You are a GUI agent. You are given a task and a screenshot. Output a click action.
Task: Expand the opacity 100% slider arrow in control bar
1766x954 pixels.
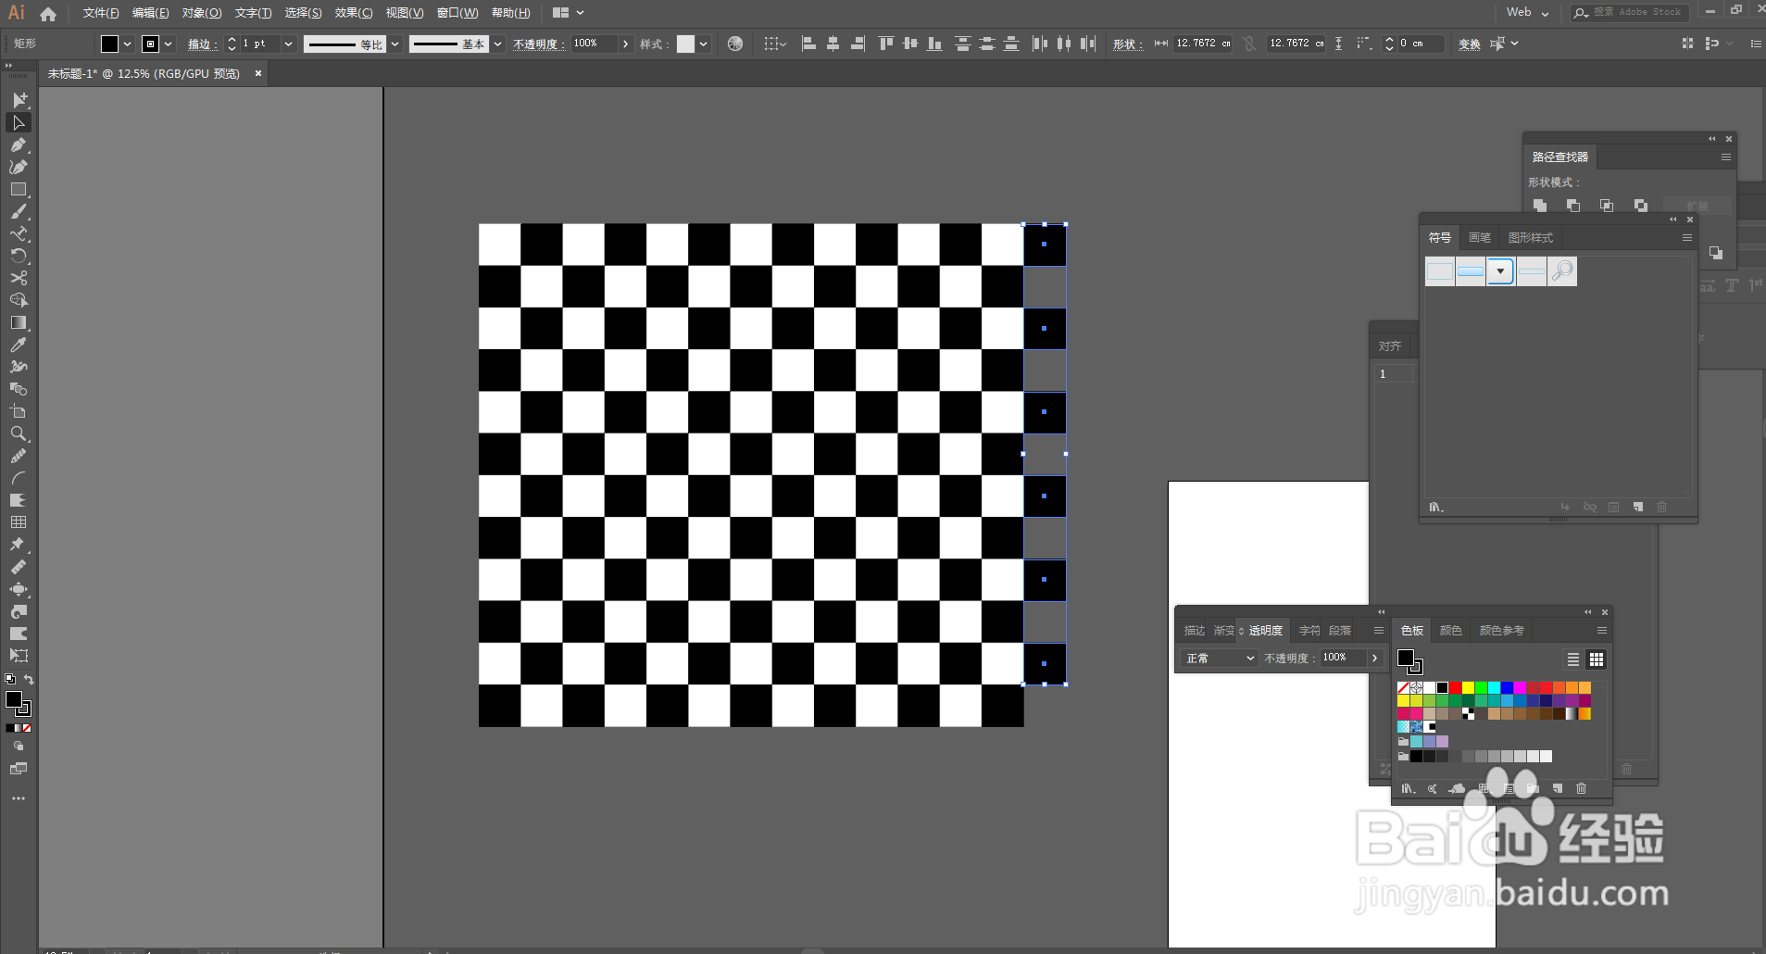pos(626,44)
